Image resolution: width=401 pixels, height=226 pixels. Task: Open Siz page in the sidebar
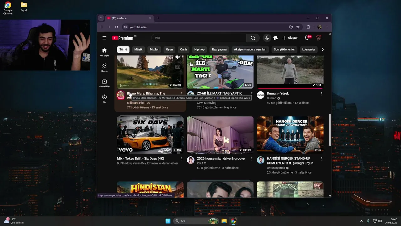[x=104, y=99]
